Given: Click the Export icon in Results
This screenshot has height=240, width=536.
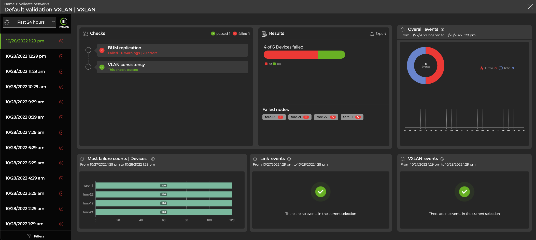Looking at the screenshot, I should (x=372, y=34).
